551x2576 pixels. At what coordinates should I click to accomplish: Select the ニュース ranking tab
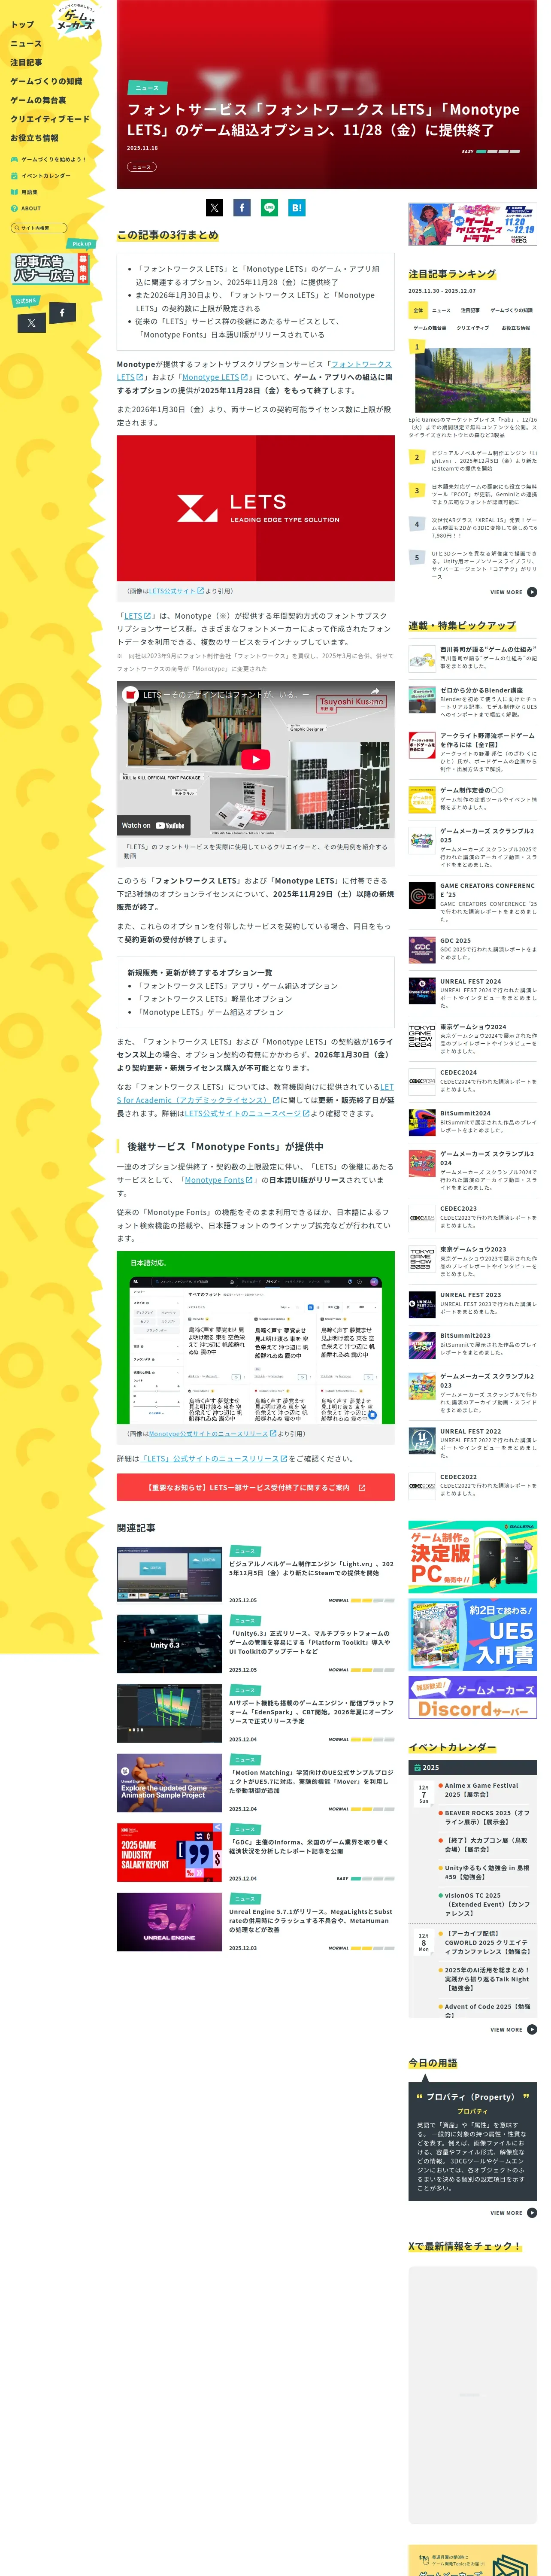pos(441,310)
